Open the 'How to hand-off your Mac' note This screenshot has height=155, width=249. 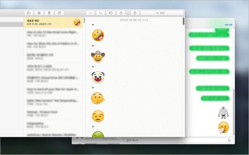(53, 91)
